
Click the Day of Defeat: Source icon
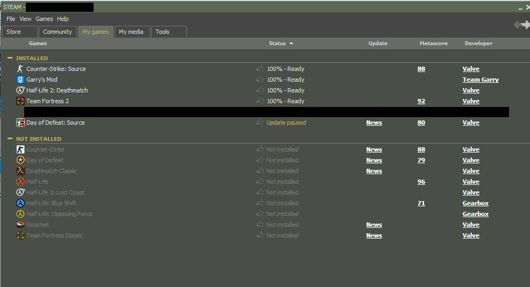tap(20, 123)
